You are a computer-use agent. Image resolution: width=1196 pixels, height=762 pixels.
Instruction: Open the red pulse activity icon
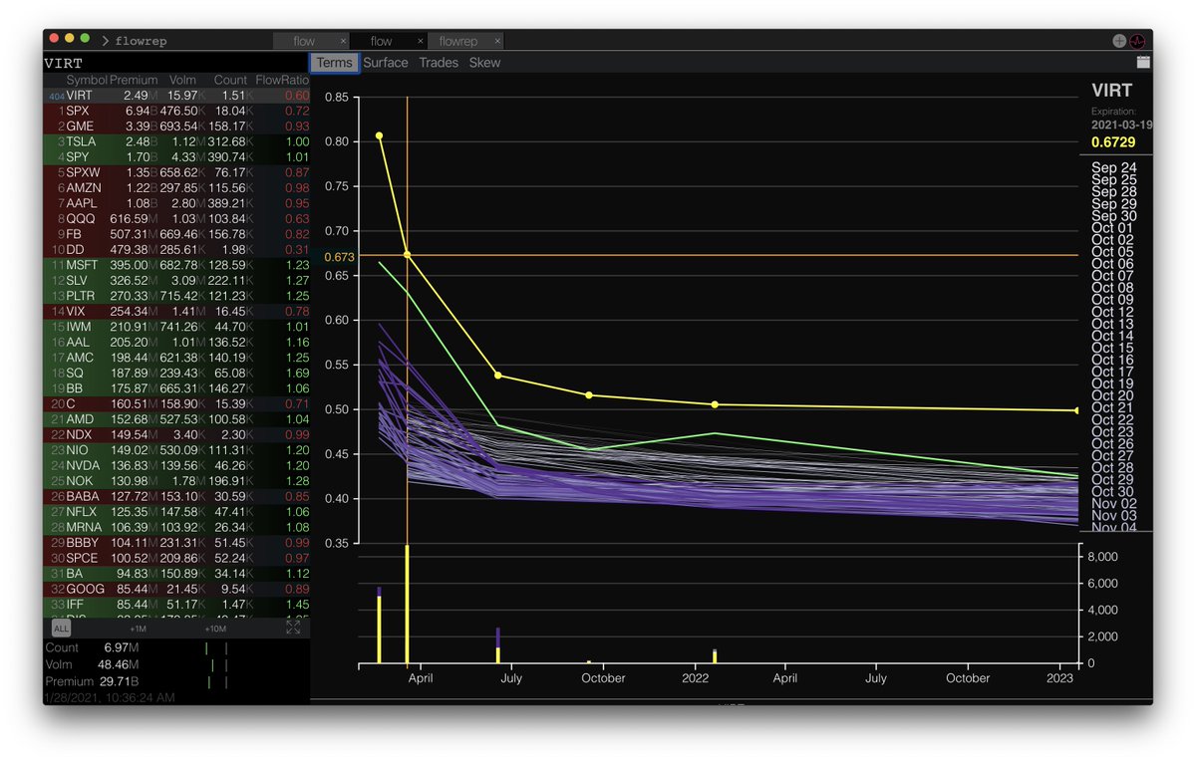click(1137, 41)
